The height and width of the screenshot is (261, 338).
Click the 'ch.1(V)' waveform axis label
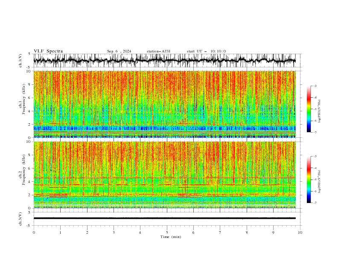click(x=20, y=61)
